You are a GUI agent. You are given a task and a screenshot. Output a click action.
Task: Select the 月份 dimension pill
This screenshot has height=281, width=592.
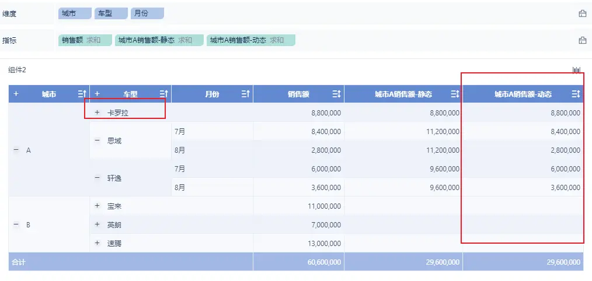147,13
